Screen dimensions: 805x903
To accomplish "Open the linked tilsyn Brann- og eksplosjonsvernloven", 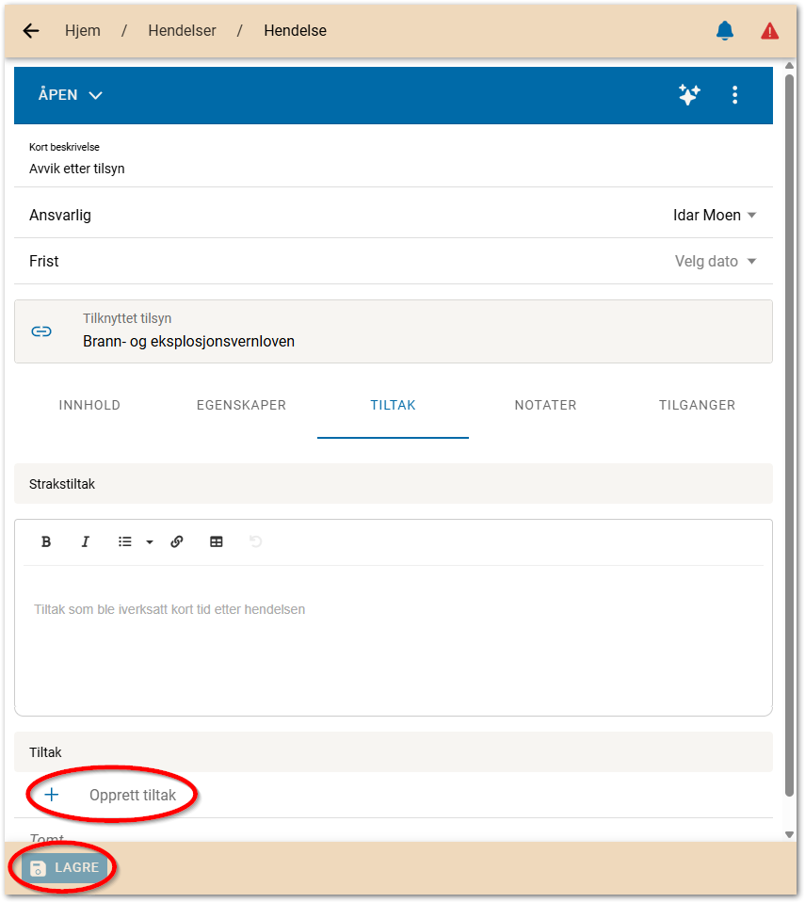I will (x=188, y=341).
